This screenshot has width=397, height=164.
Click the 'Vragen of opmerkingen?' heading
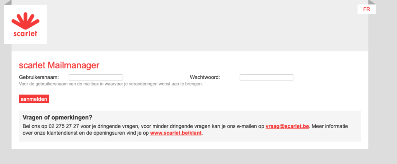(x=57, y=118)
